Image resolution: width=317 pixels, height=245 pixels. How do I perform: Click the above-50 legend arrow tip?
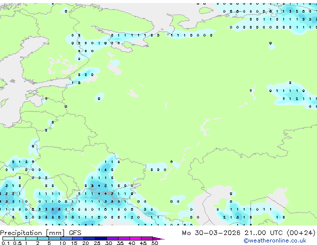coord(158,238)
